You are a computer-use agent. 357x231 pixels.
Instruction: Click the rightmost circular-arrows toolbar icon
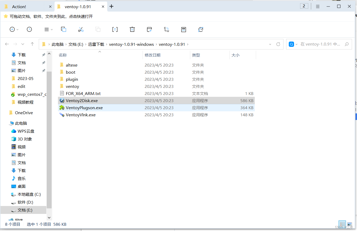[201, 29]
